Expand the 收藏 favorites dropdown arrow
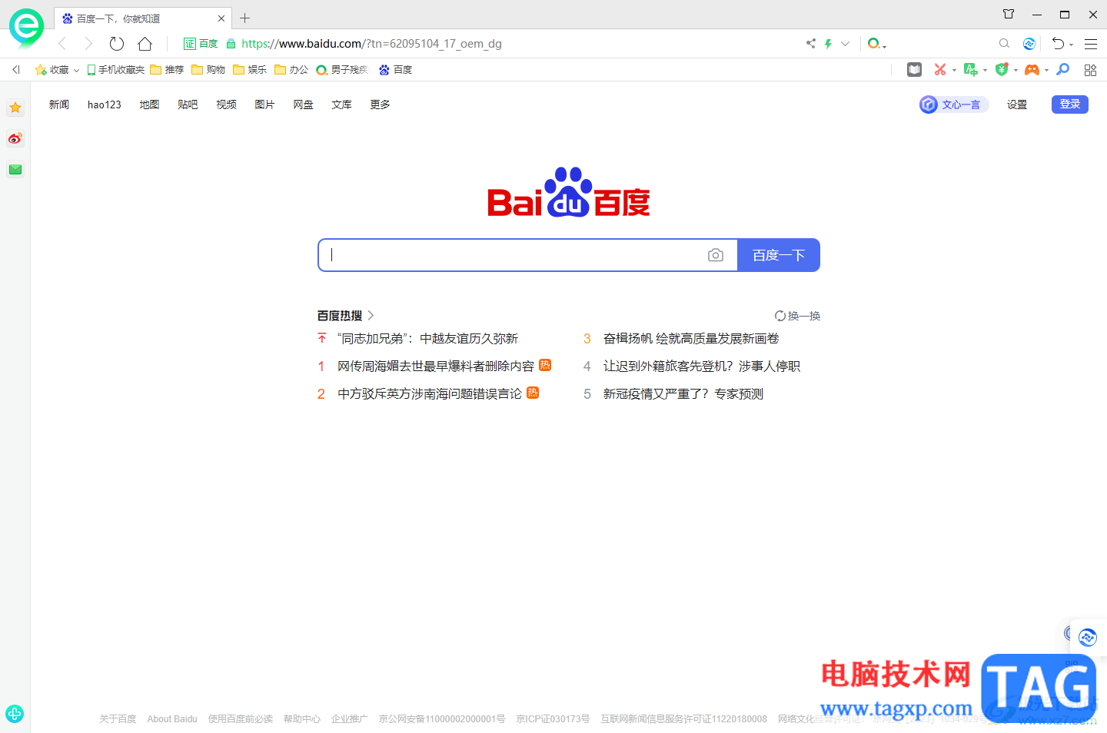Viewport: 1107px width, 733px height. [x=76, y=71]
